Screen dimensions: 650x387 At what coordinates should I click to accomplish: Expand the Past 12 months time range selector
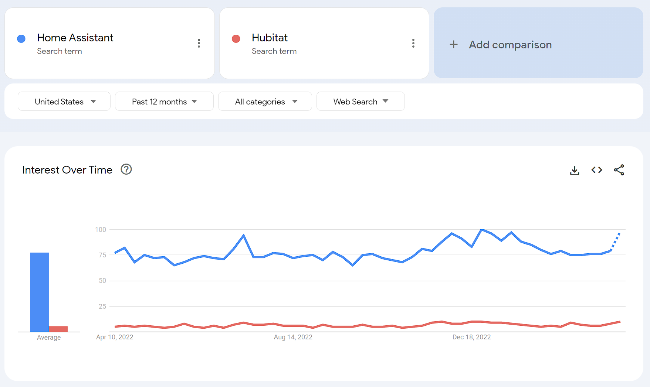tap(164, 101)
